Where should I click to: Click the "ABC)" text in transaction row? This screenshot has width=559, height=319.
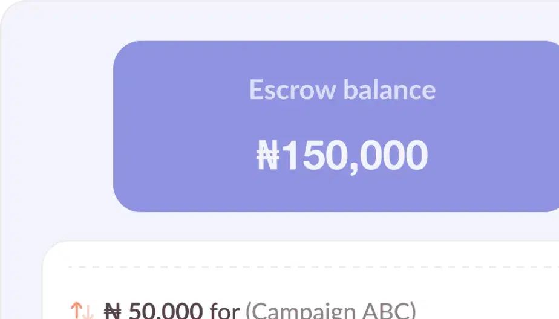click(393, 311)
